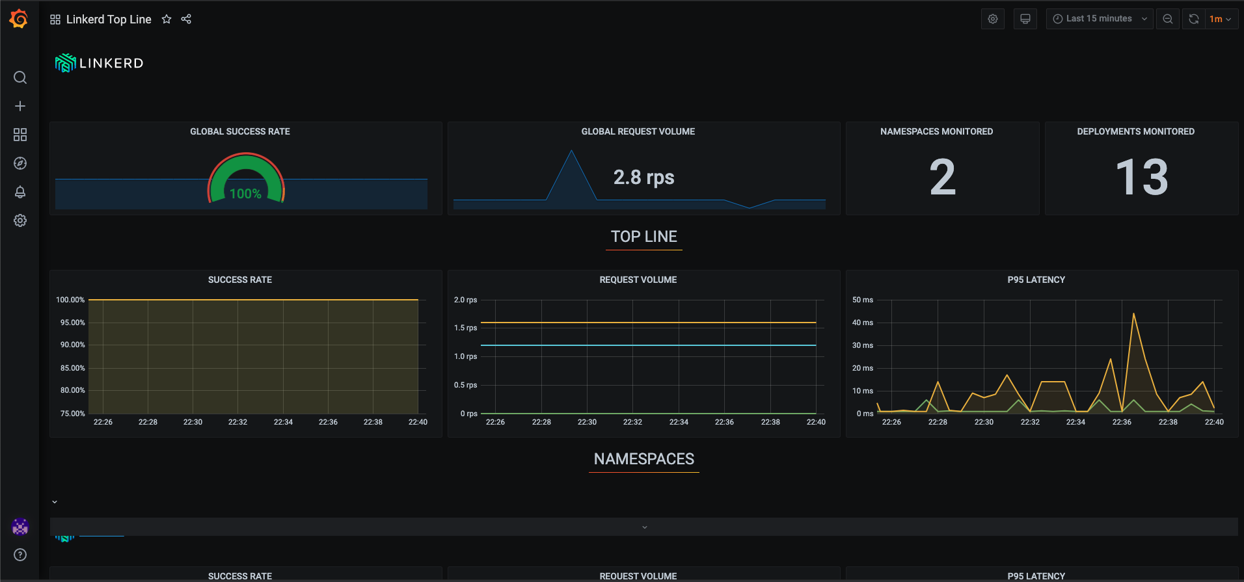Click the user avatar in sidebar

[x=20, y=527]
